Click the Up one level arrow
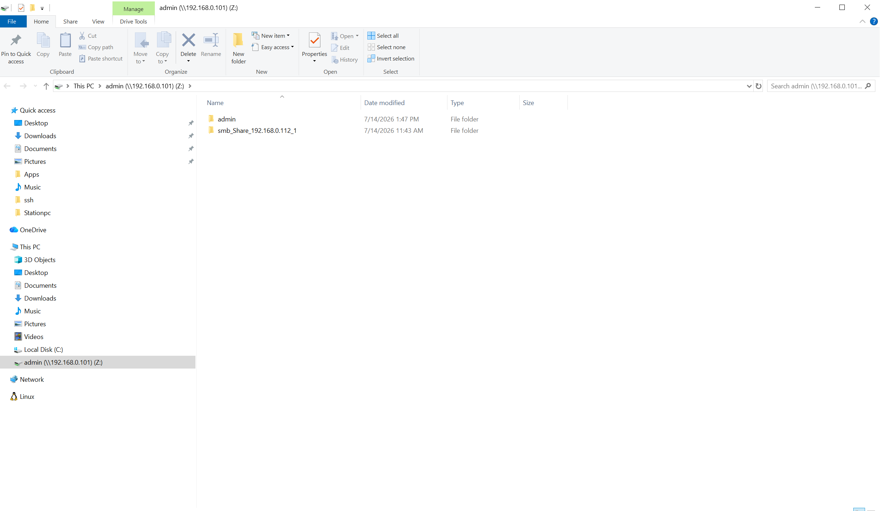The height and width of the screenshot is (511, 880). (46, 86)
